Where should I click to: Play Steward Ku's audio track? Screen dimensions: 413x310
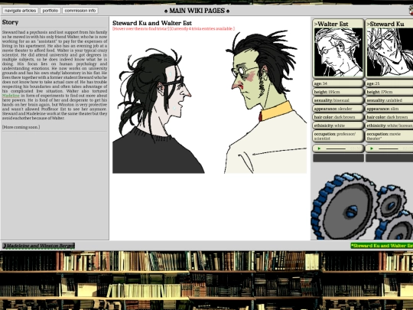coord(372,148)
